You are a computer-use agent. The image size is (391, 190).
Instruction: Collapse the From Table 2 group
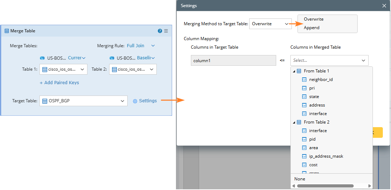pyautogui.click(x=294, y=122)
